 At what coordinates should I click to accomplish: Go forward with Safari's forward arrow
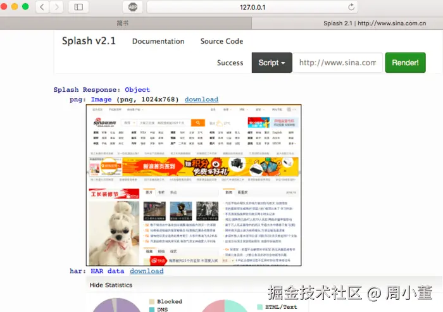56,7
